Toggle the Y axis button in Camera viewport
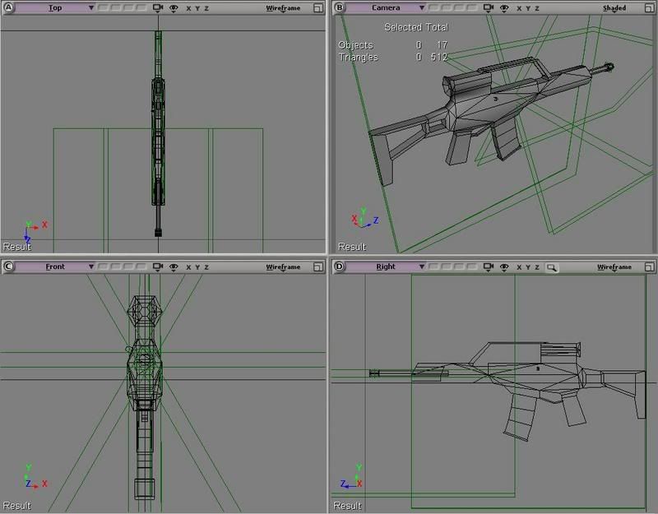The width and height of the screenshot is (658, 514). (528, 8)
